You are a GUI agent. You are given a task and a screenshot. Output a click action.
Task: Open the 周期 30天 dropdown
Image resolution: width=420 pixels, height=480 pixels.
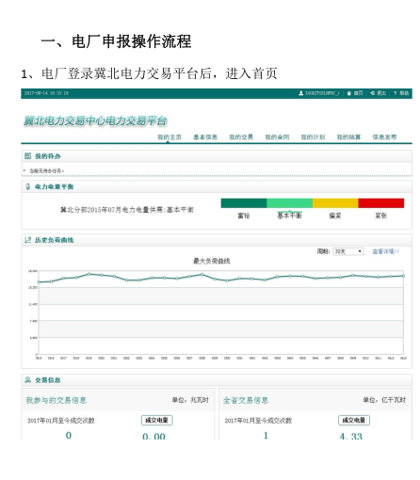348,251
